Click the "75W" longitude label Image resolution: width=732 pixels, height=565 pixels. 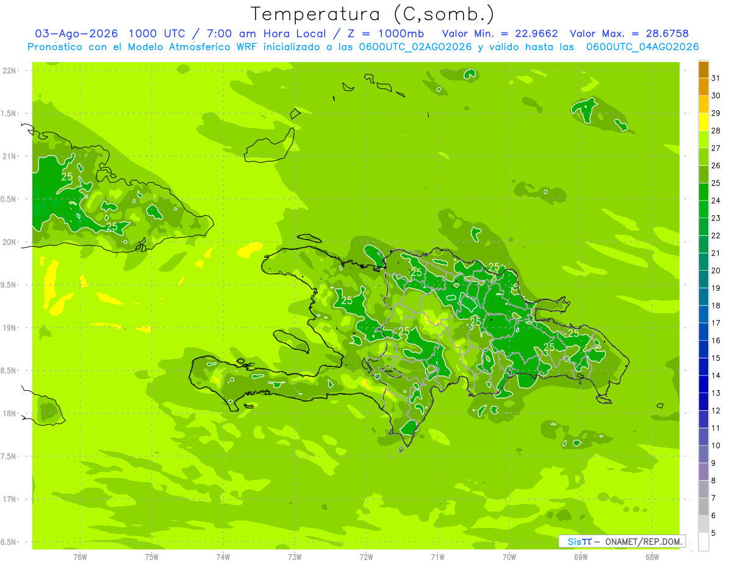tap(152, 556)
